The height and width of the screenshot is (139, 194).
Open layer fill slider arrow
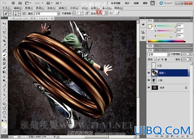click(x=190, y=59)
